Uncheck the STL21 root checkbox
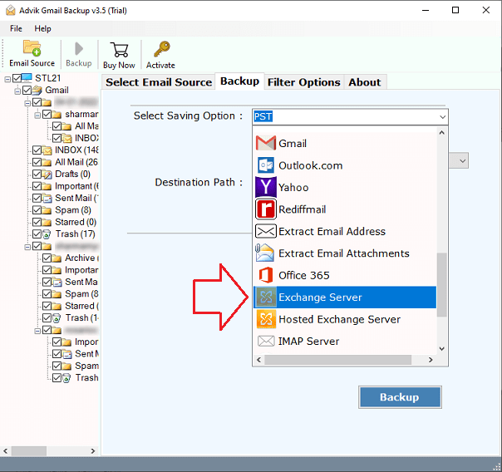This screenshot has width=502, height=472. click(17, 78)
